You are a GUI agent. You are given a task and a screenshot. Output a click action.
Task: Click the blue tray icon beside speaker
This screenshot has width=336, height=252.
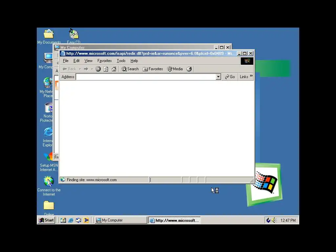(x=268, y=220)
